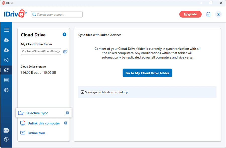
Task: Expand the hamburger menu in sidebar
Action: point(7,30)
